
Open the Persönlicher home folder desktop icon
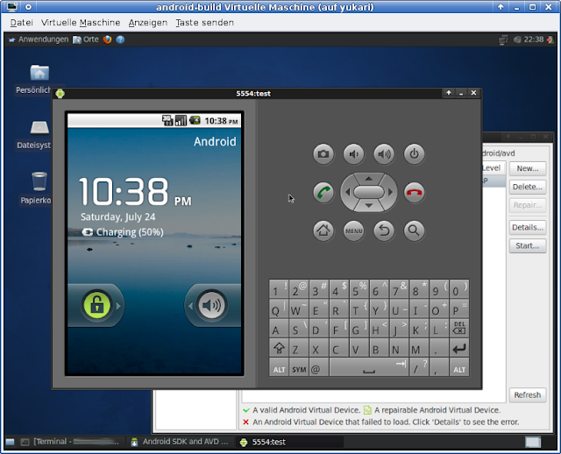39,73
